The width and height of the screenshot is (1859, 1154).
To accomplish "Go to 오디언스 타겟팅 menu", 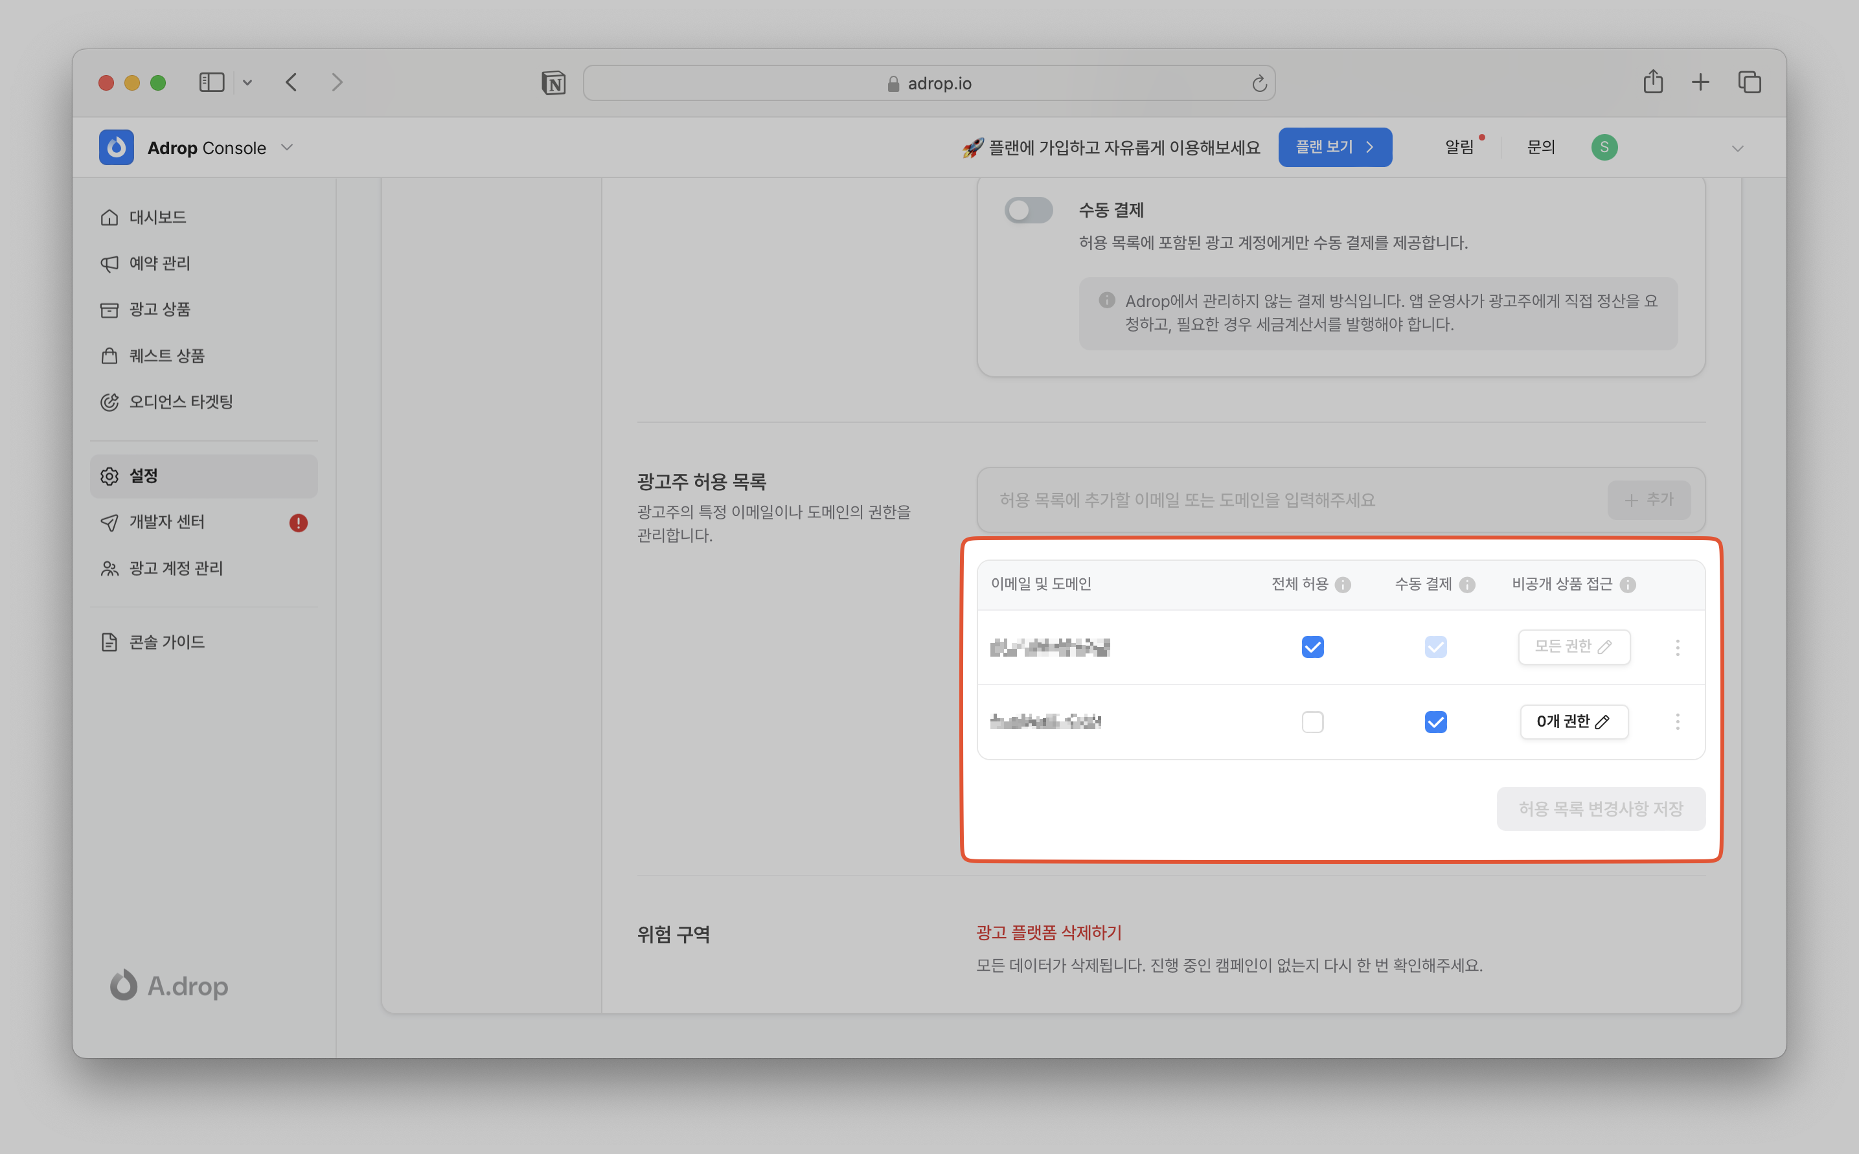I will pyautogui.click(x=180, y=402).
